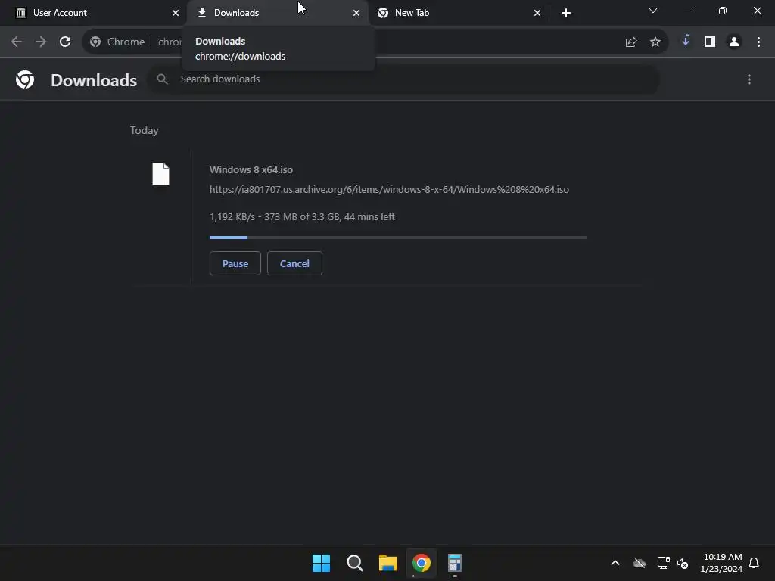Open File Explorer from taskbar

(x=388, y=563)
